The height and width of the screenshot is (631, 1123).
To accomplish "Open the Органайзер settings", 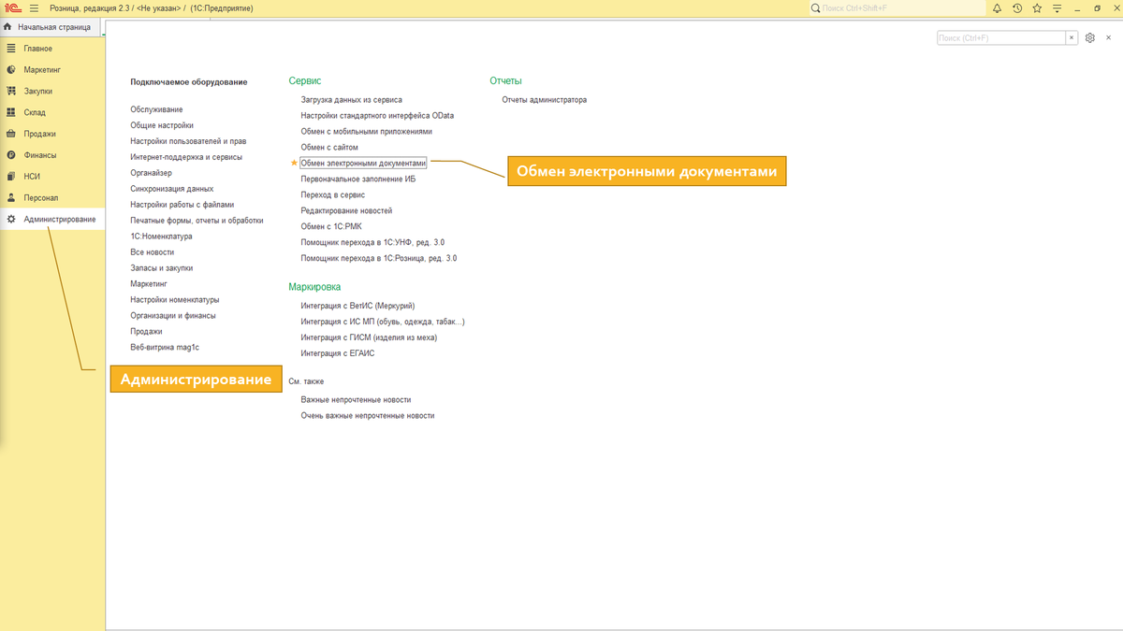I will coord(151,173).
